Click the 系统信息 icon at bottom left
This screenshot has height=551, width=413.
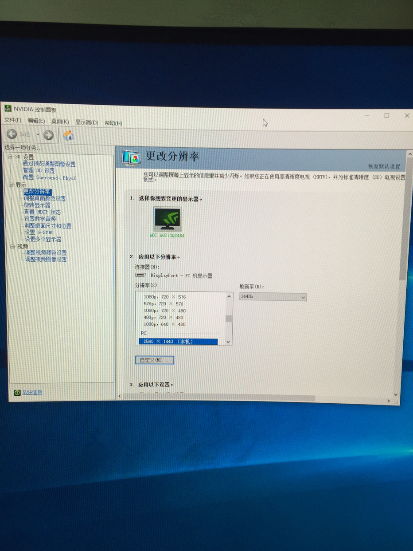pyautogui.click(x=16, y=392)
